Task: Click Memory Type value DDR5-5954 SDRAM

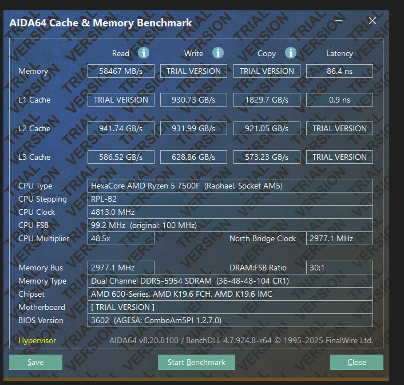Action: click(230, 281)
